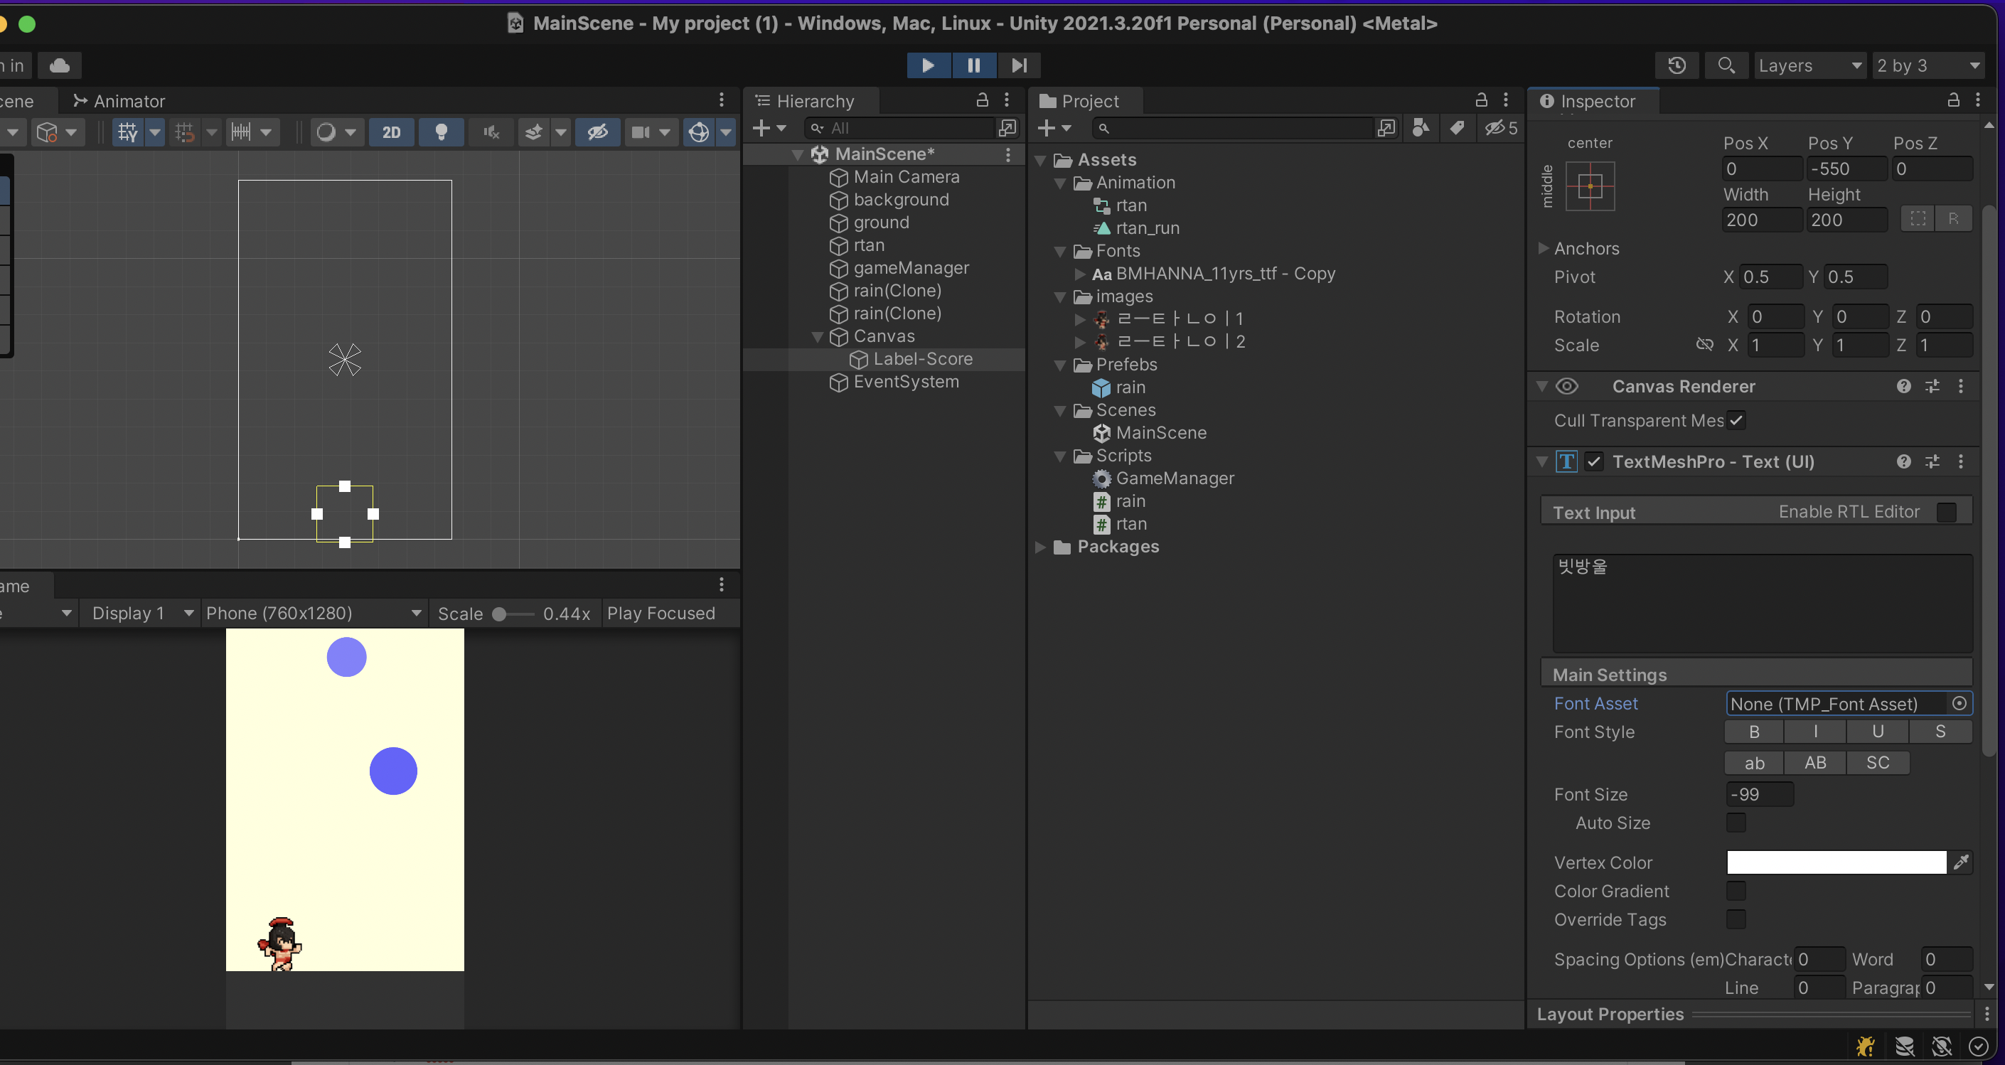Open Scene view panel options menu
Viewport: 2005px width, 1065px height.
(x=722, y=100)
